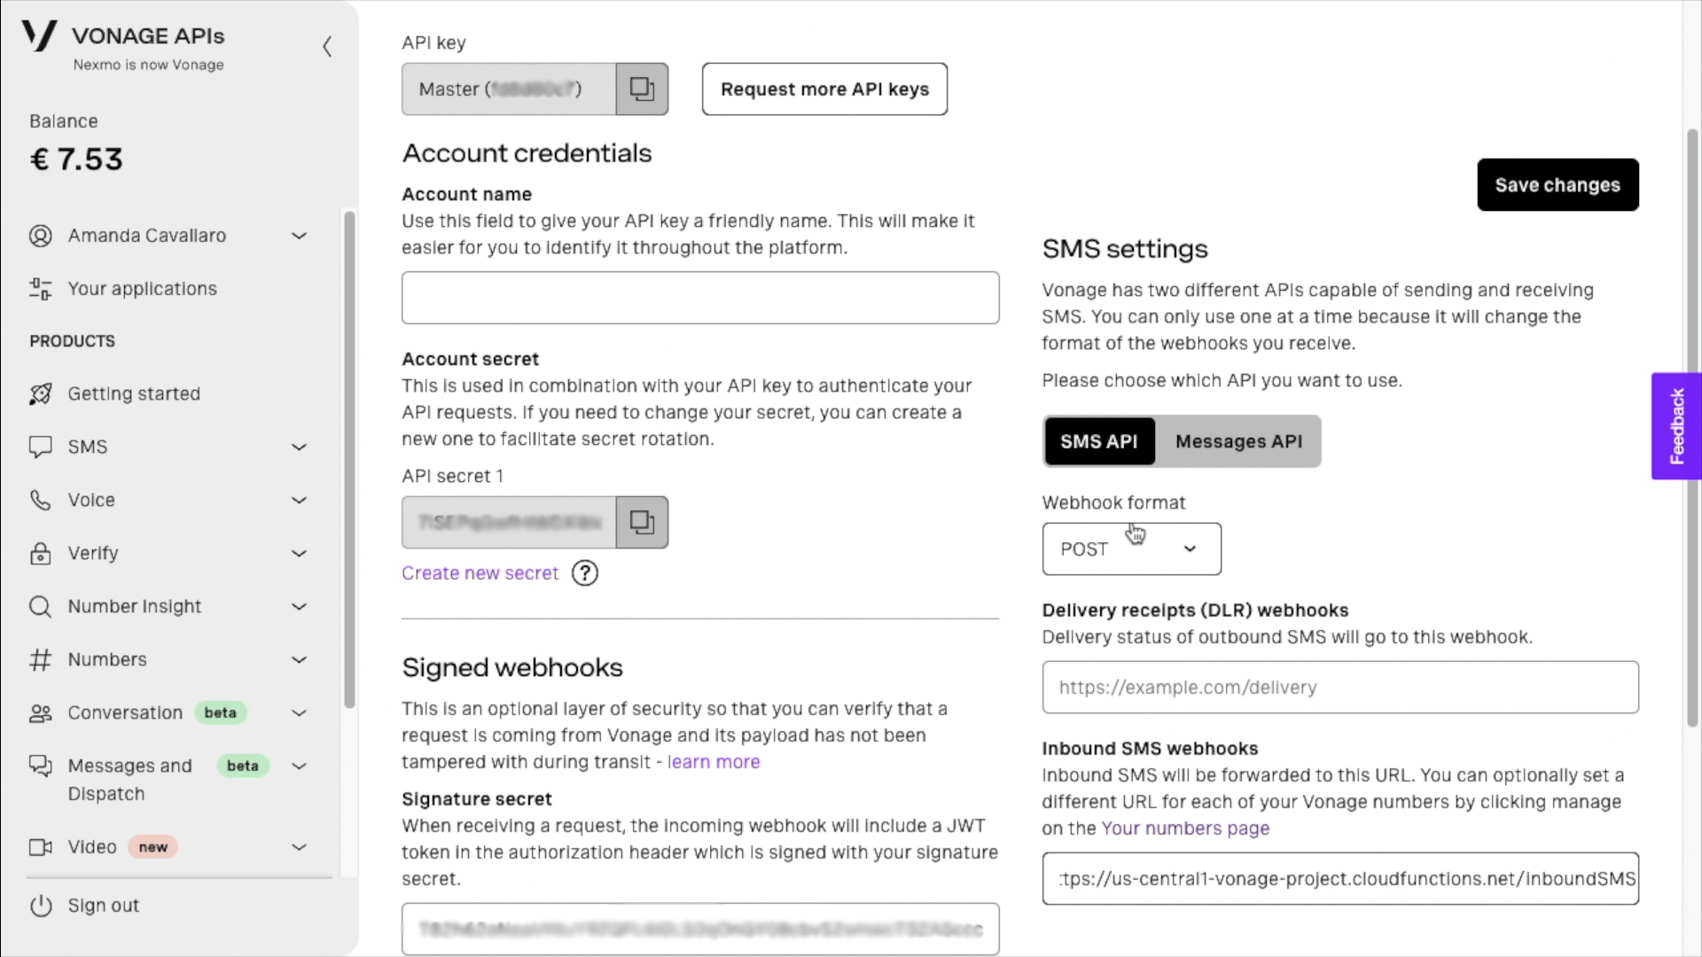
Task: Click the Signed webhooks heading
Action: pos(512,667)
